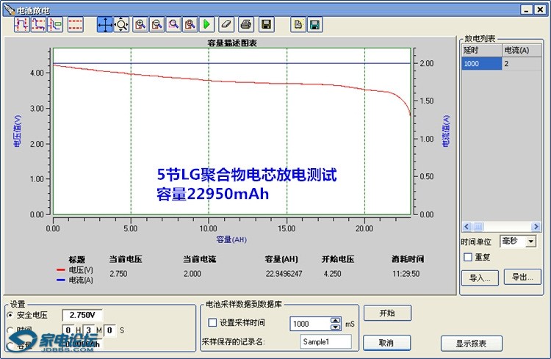551x359 pixels.
Task: Toggle the 重复 repeat checkbox
Action: tap(468, 257)
